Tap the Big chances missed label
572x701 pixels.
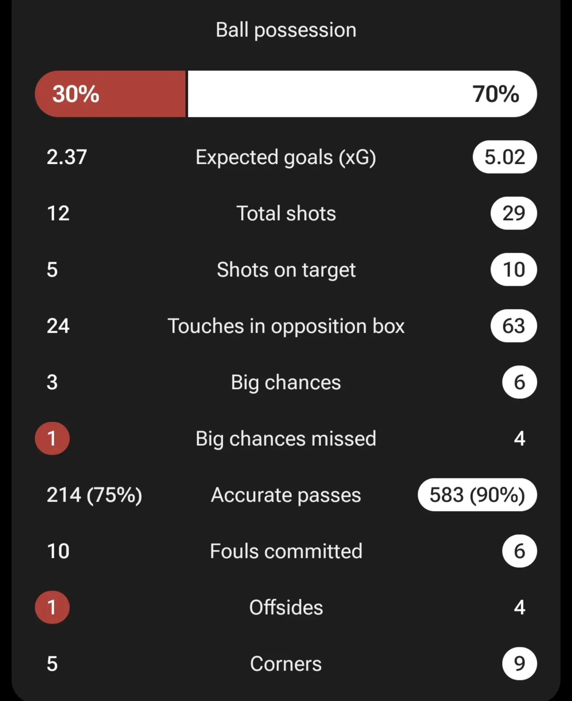point(286,438)
